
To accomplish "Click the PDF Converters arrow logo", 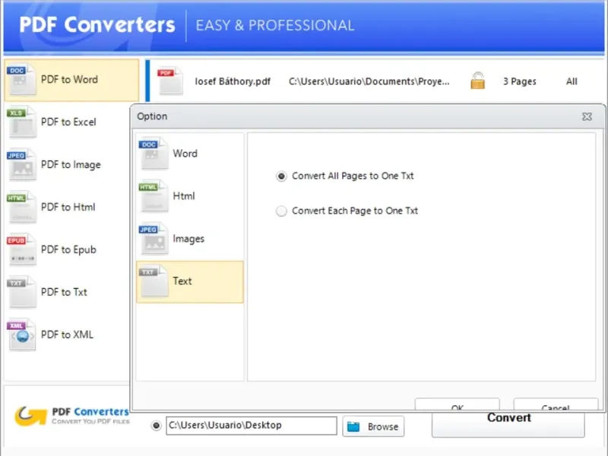I will point(30,416).
